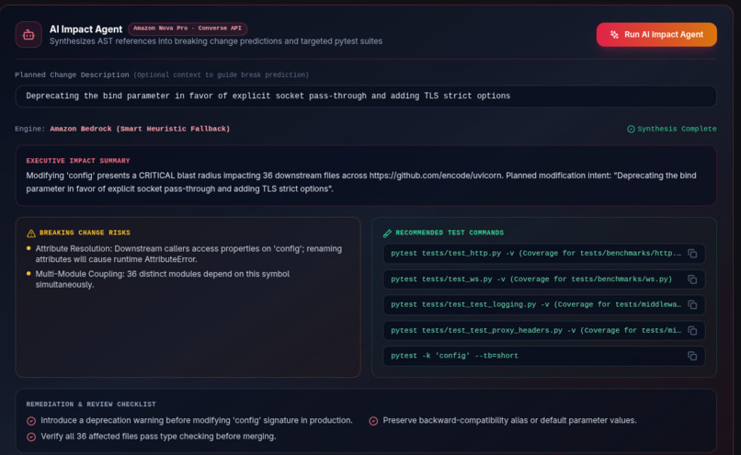The image size is (741, 455).
Task: Copy the pytest tests/test_http.py command
Action: coord(692,254)
